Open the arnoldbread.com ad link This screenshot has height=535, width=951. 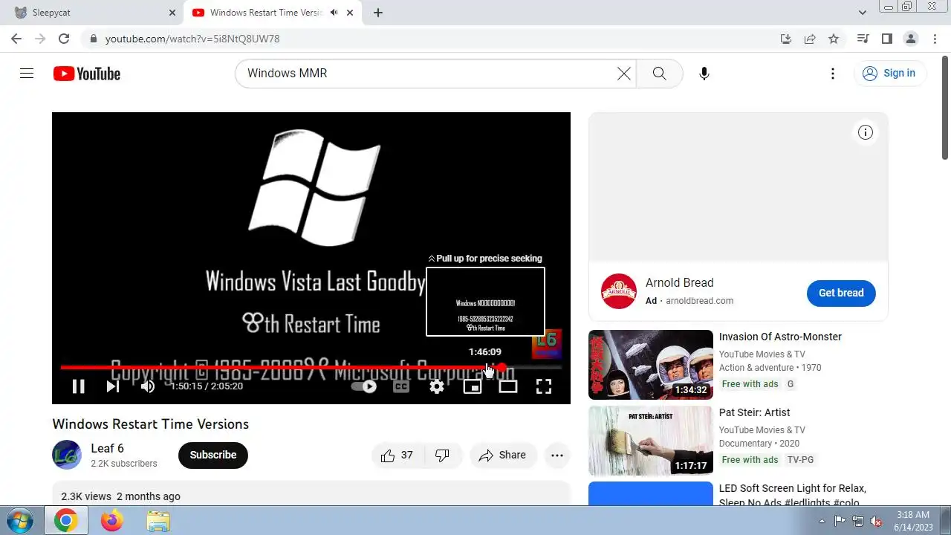tap(699, 301)
